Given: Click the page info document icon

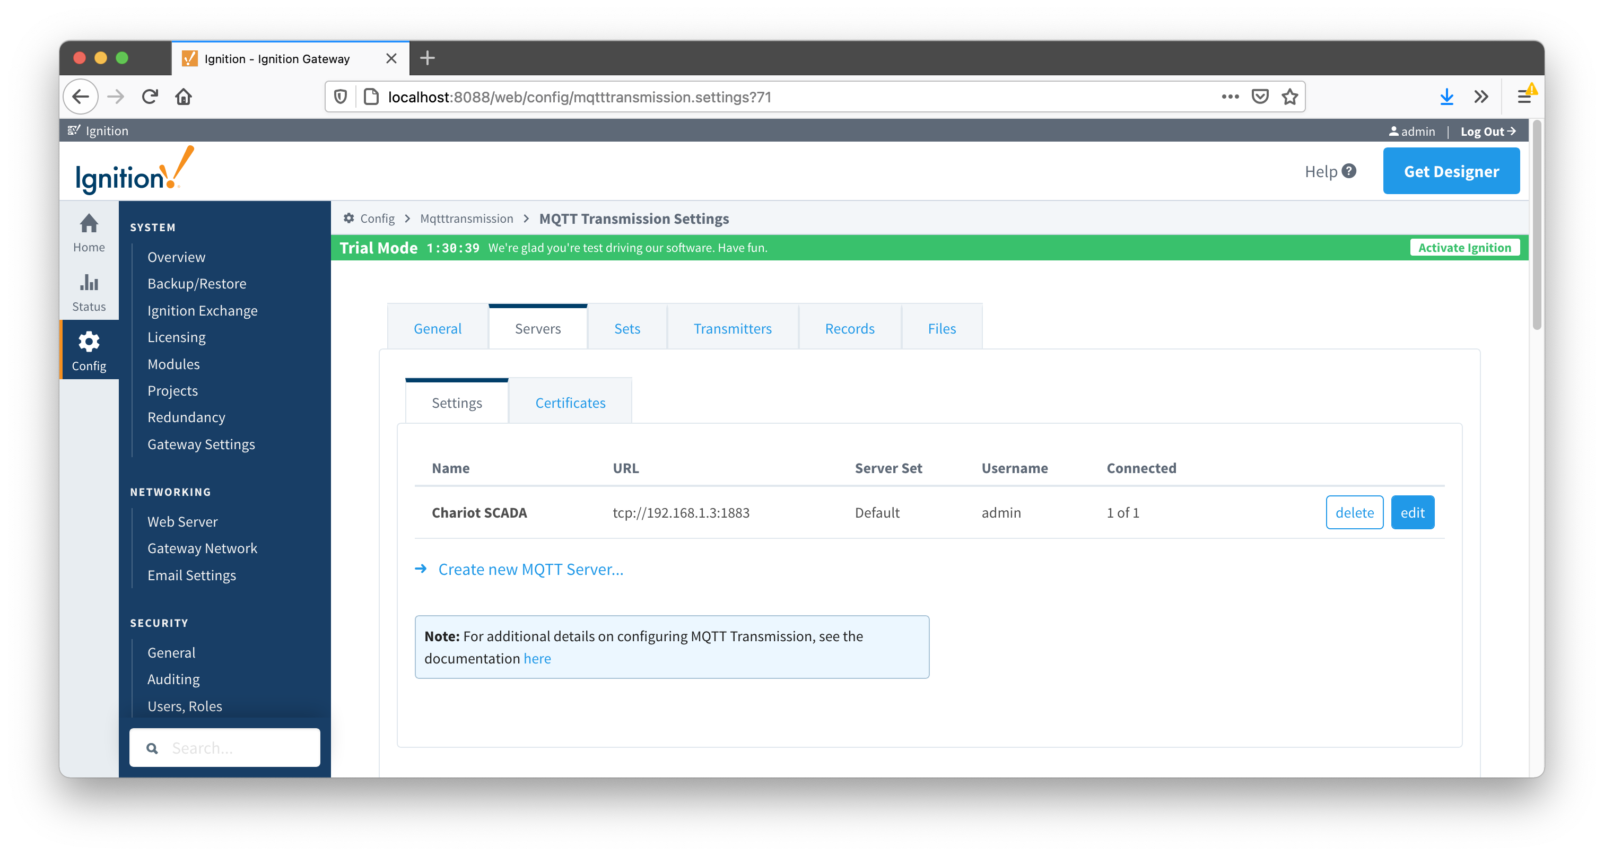Looking at the screenshot, I should (x=371, y=97).
